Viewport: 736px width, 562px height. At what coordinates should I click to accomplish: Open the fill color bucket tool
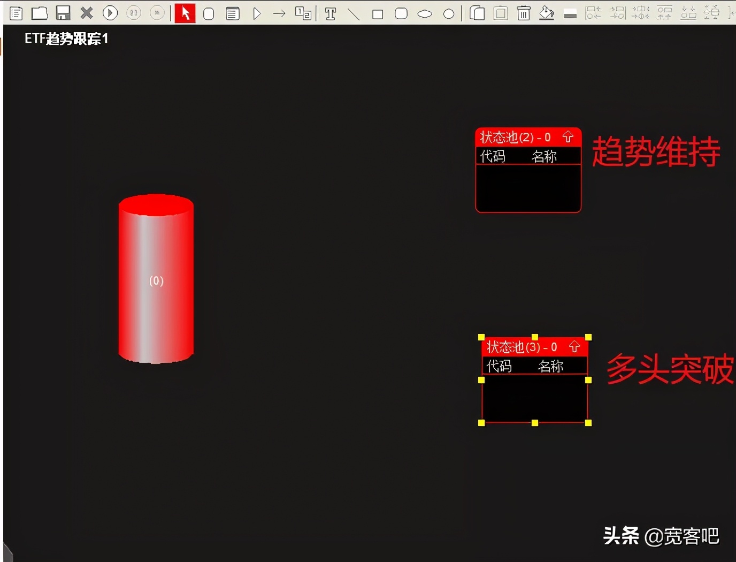546,13
